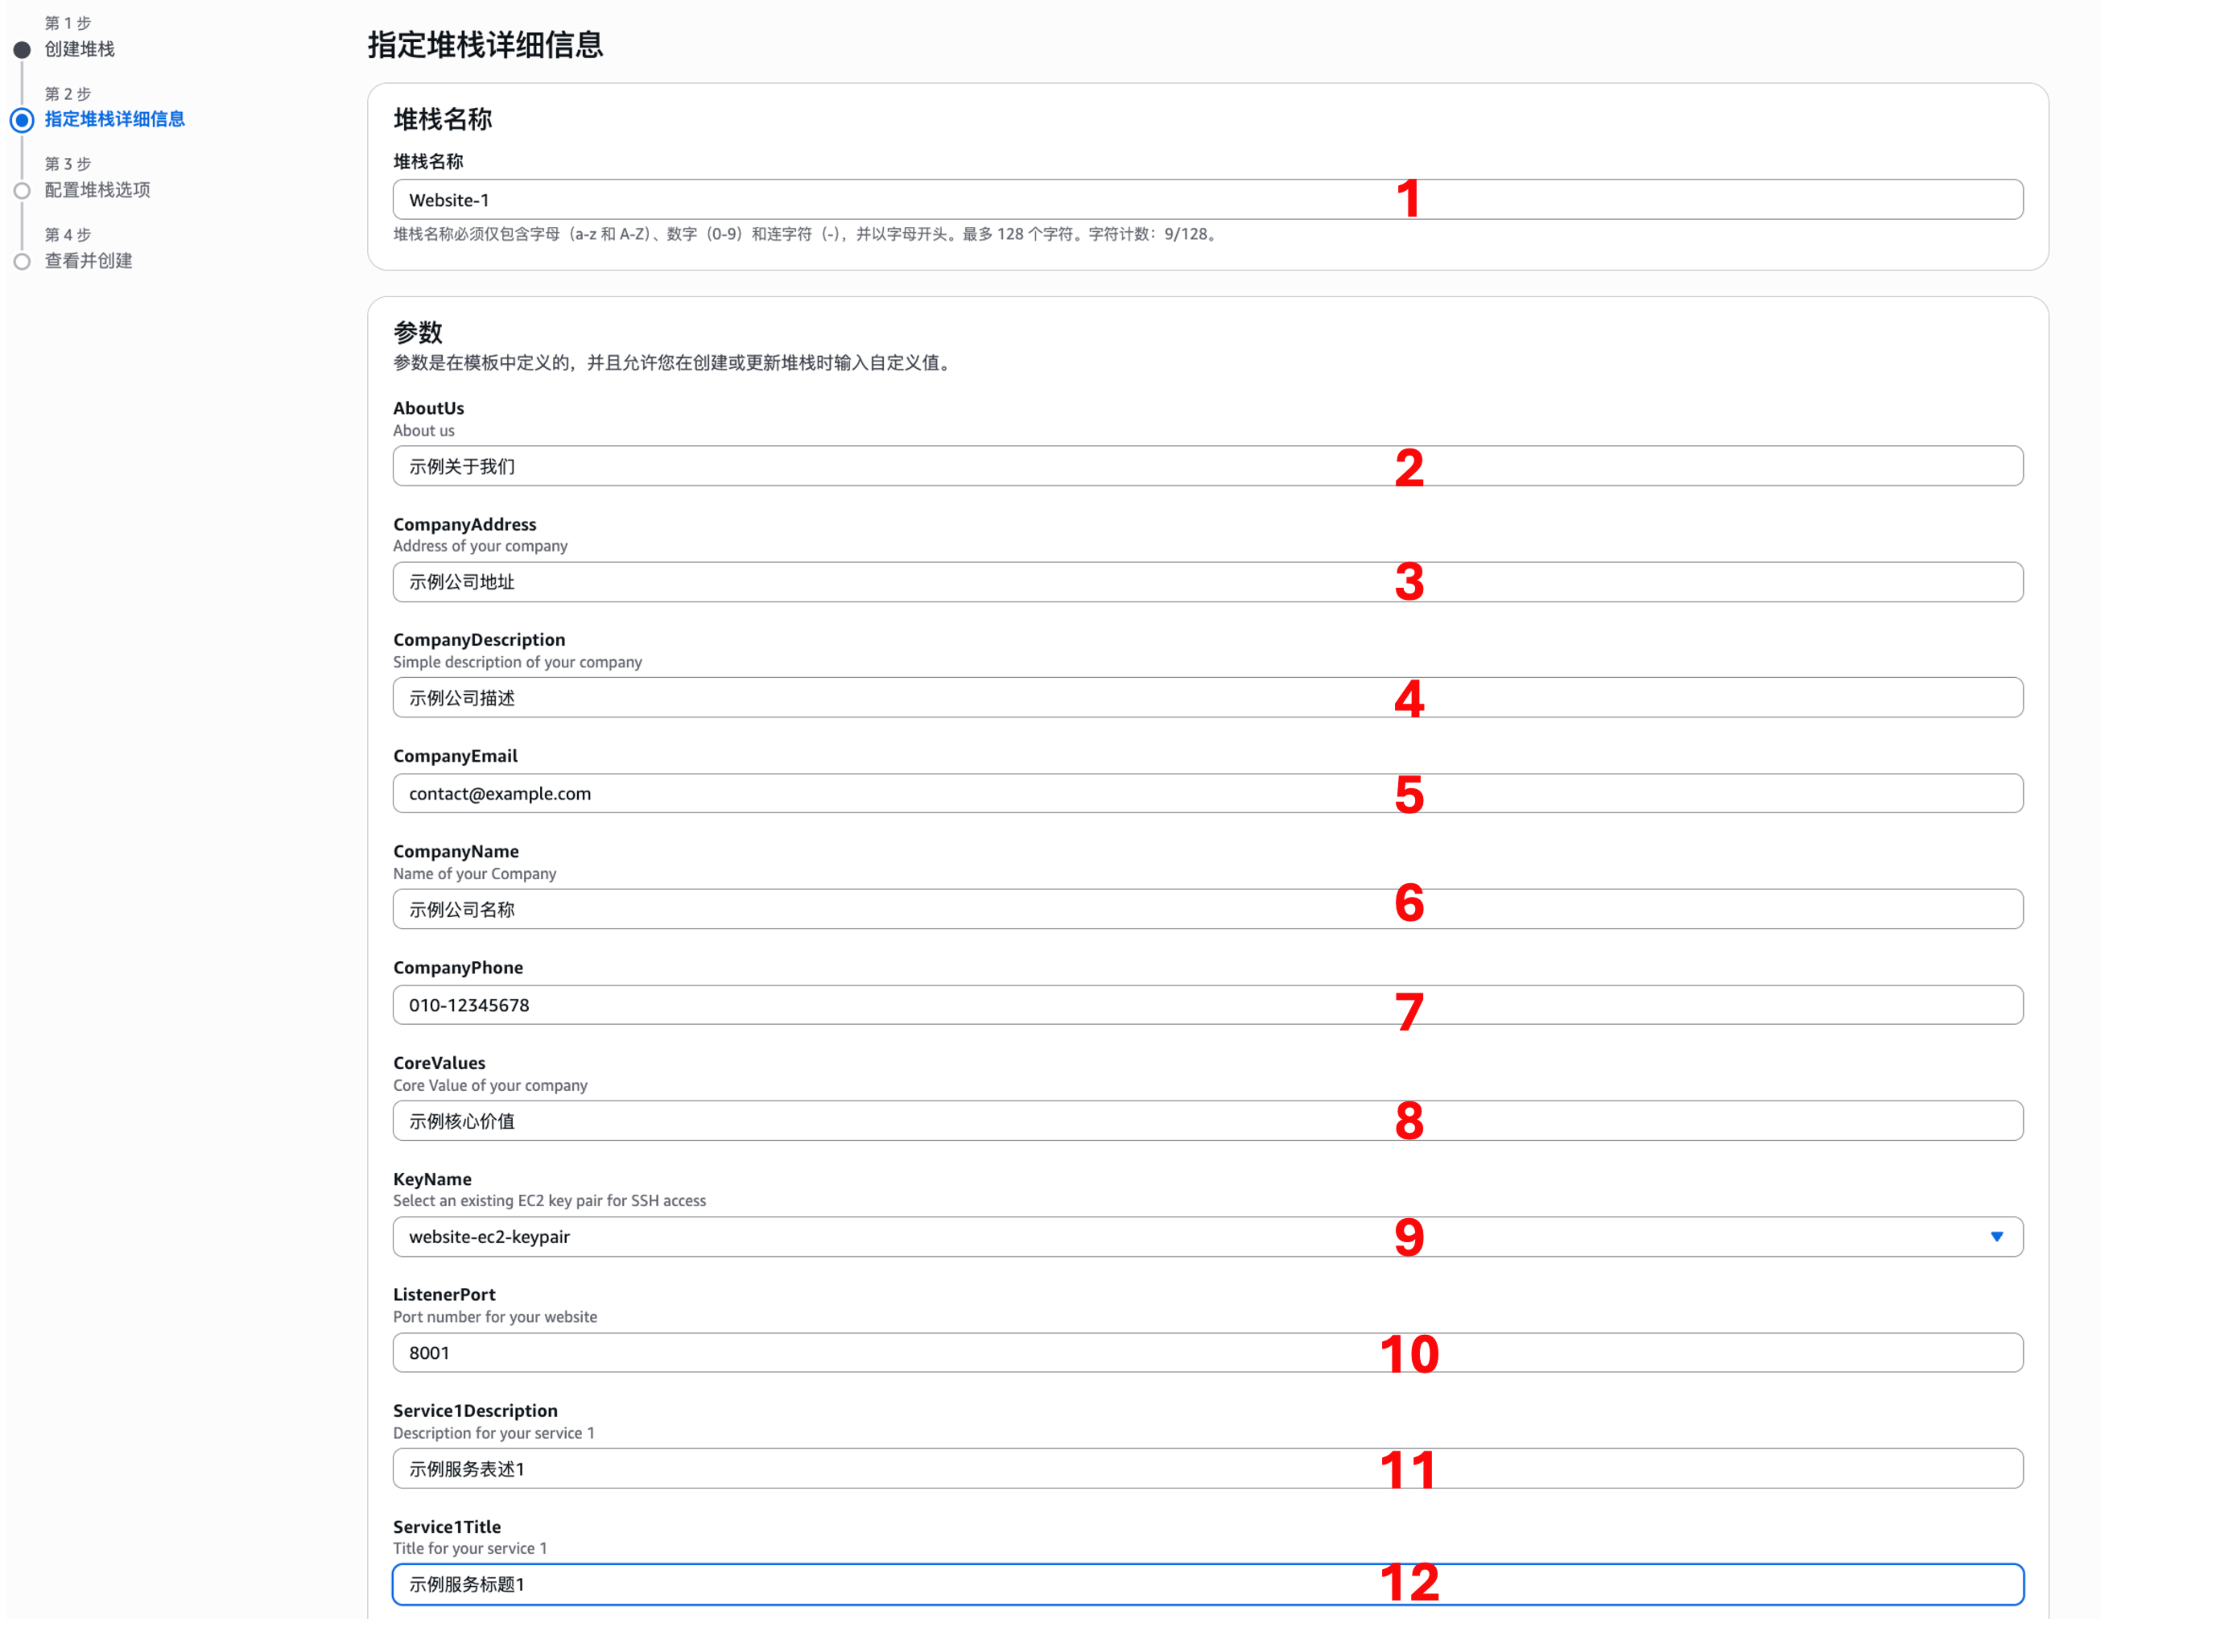Click the blue arrow of the KeyName dropdown
Screen dimensions: 2215x1652
click(x=1996, y=1237)
